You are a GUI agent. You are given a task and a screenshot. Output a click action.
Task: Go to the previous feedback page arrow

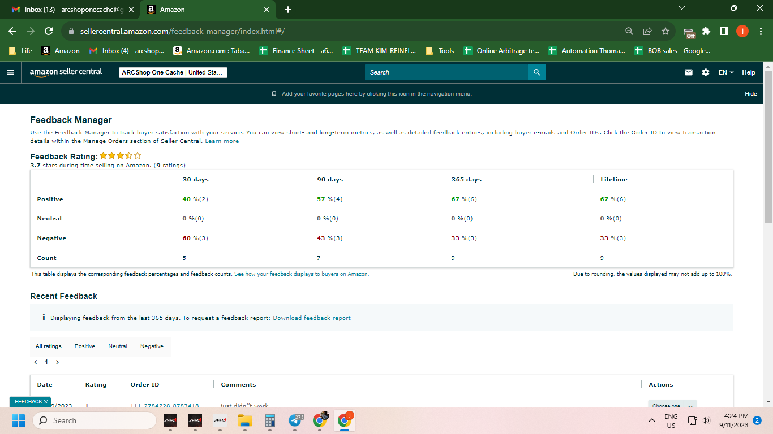[36, 362]
